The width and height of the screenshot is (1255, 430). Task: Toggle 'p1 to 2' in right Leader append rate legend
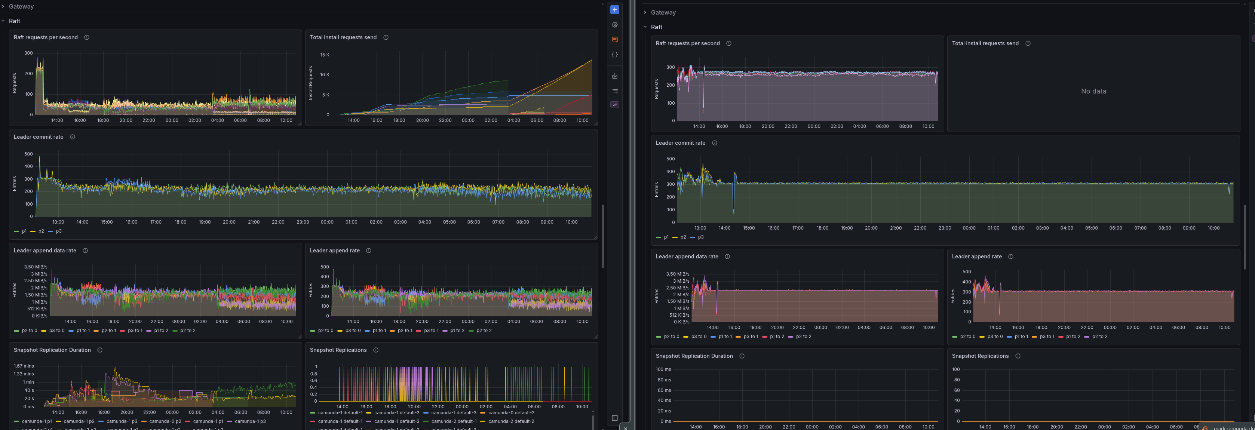pyautogui.click(x=1073, y=337)
